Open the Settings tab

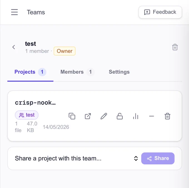point(119,72)
